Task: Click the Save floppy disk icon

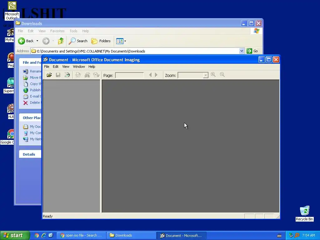Action: [58, 75]
